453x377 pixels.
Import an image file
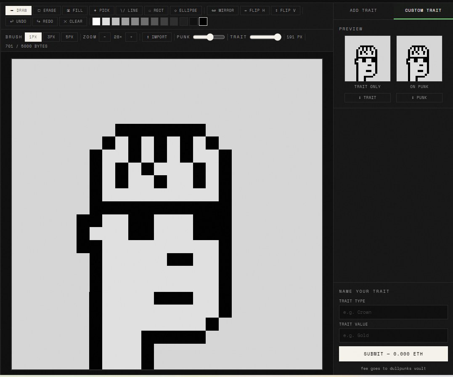point(157,37)
